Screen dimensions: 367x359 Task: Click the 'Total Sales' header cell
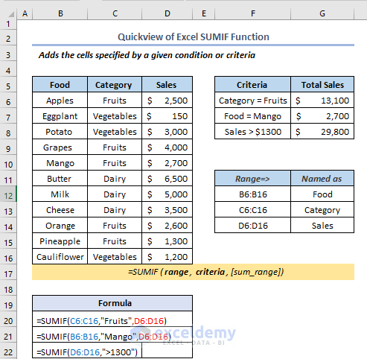click(x=322, y=84)
